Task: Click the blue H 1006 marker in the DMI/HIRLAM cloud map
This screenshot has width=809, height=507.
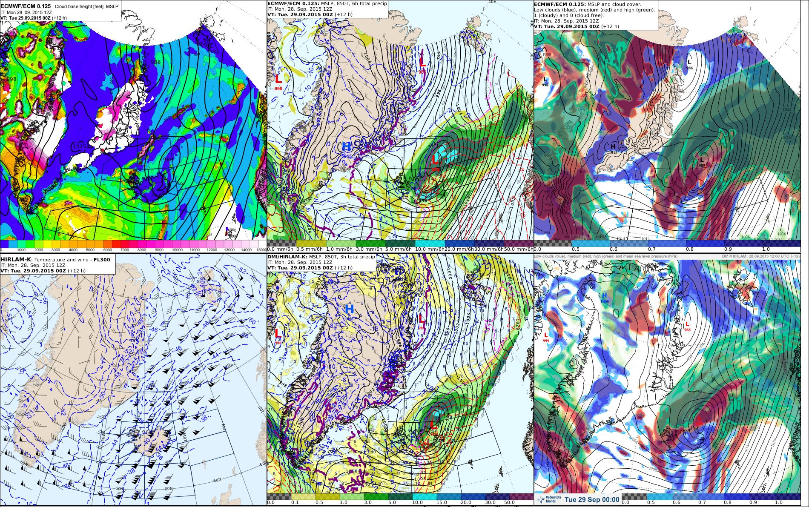Action: pyautogui.click(x=605, y=297)
